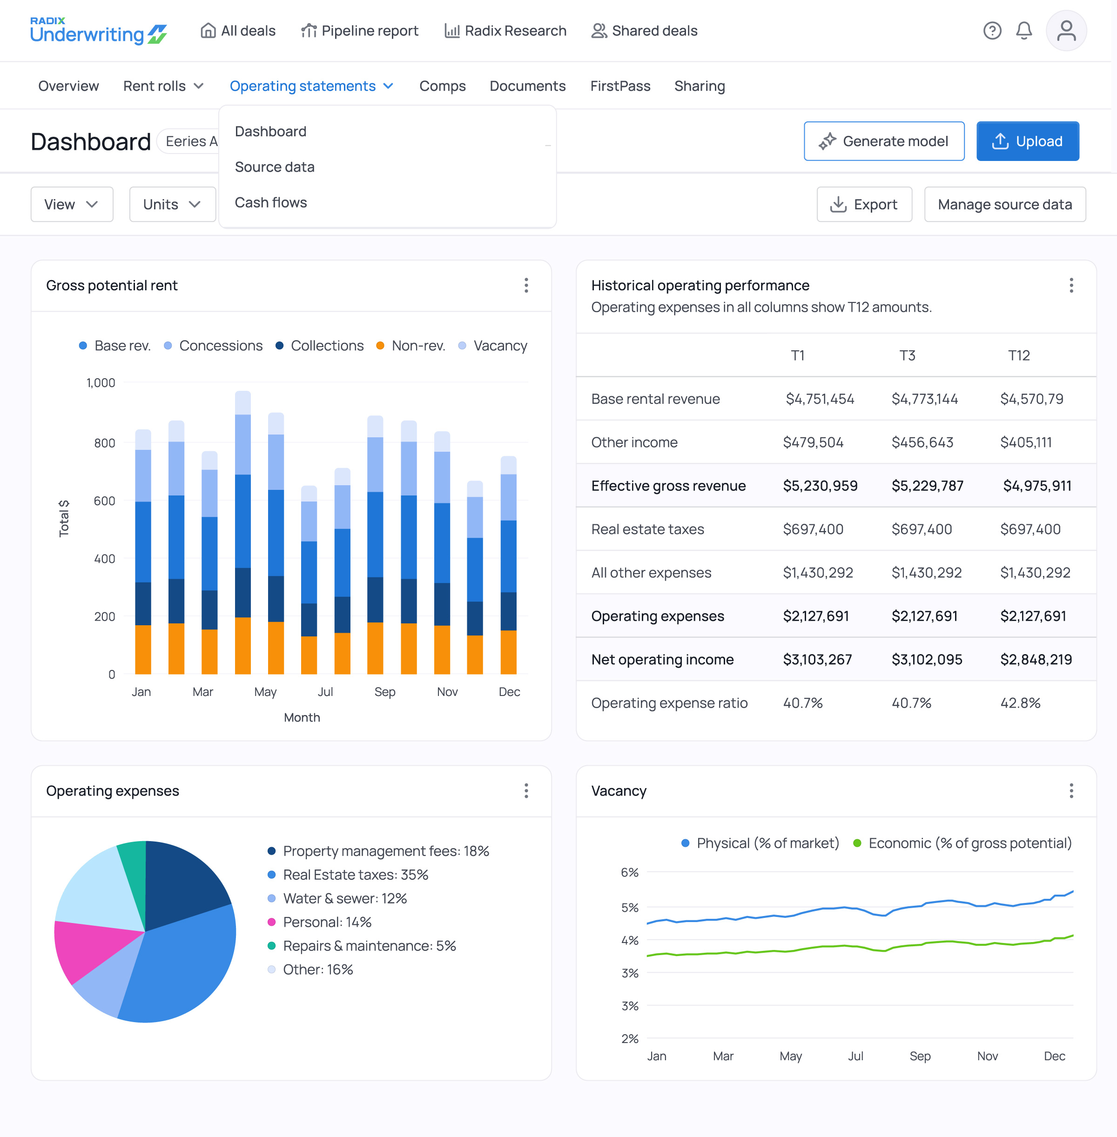1117x1137 pixels.
Task: Open the View dropdown
Action: pos(72,204)
